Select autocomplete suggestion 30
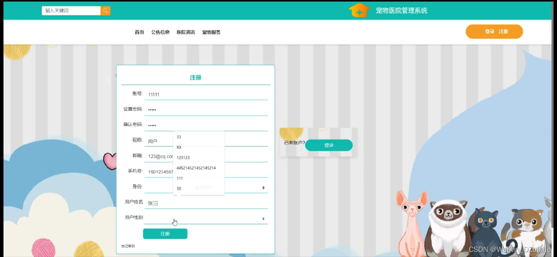Viewport: 557px width, 257px height. pyautogui.click(x=199, y=188)
